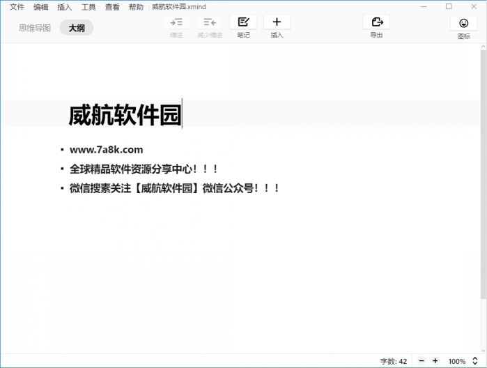Zoom in with the plus button
The image size is (487, 368).
[435, 361]
